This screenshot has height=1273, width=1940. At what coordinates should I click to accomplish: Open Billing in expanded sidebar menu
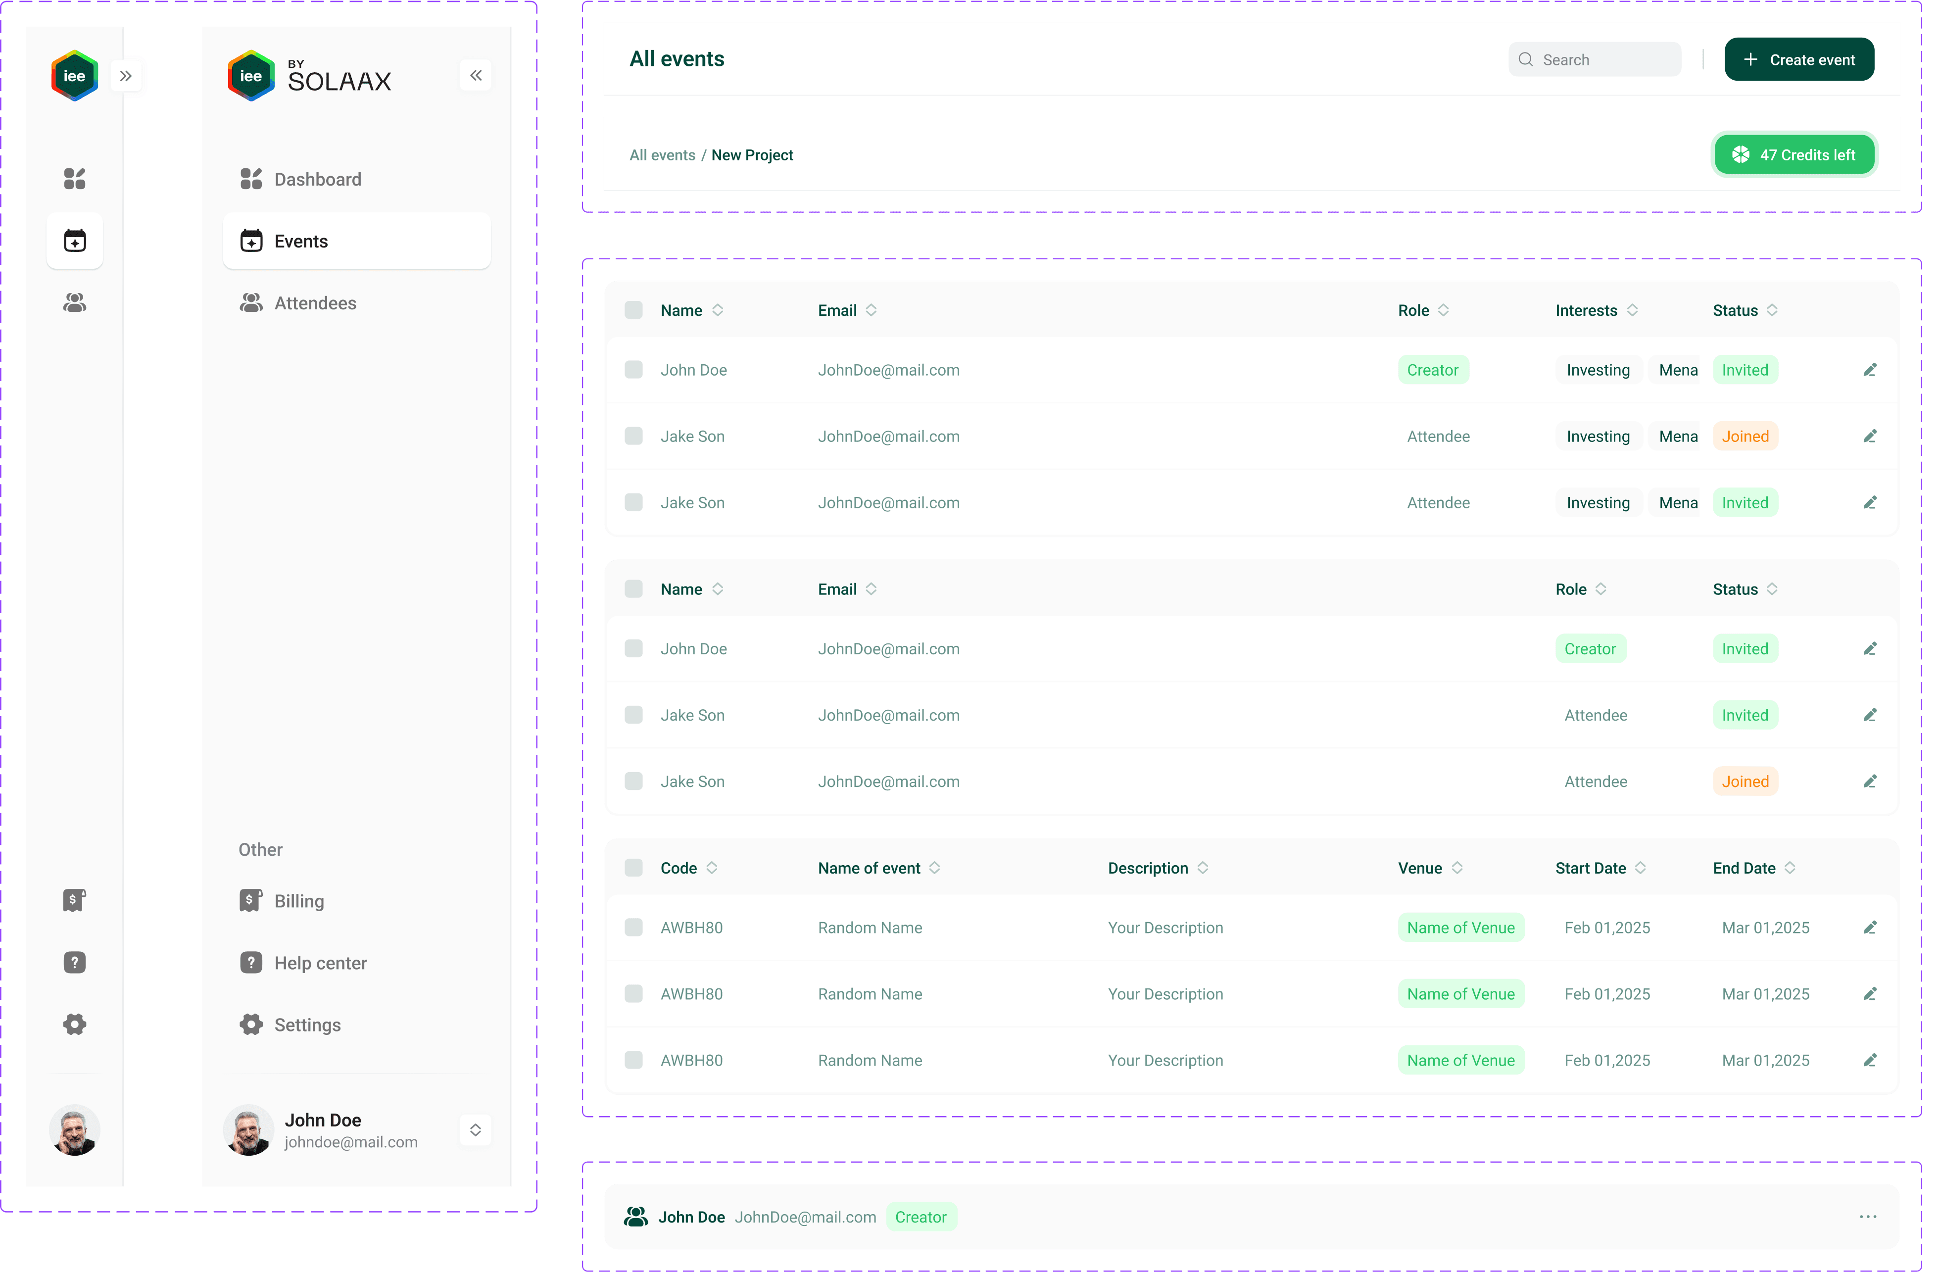click(298, 901)
